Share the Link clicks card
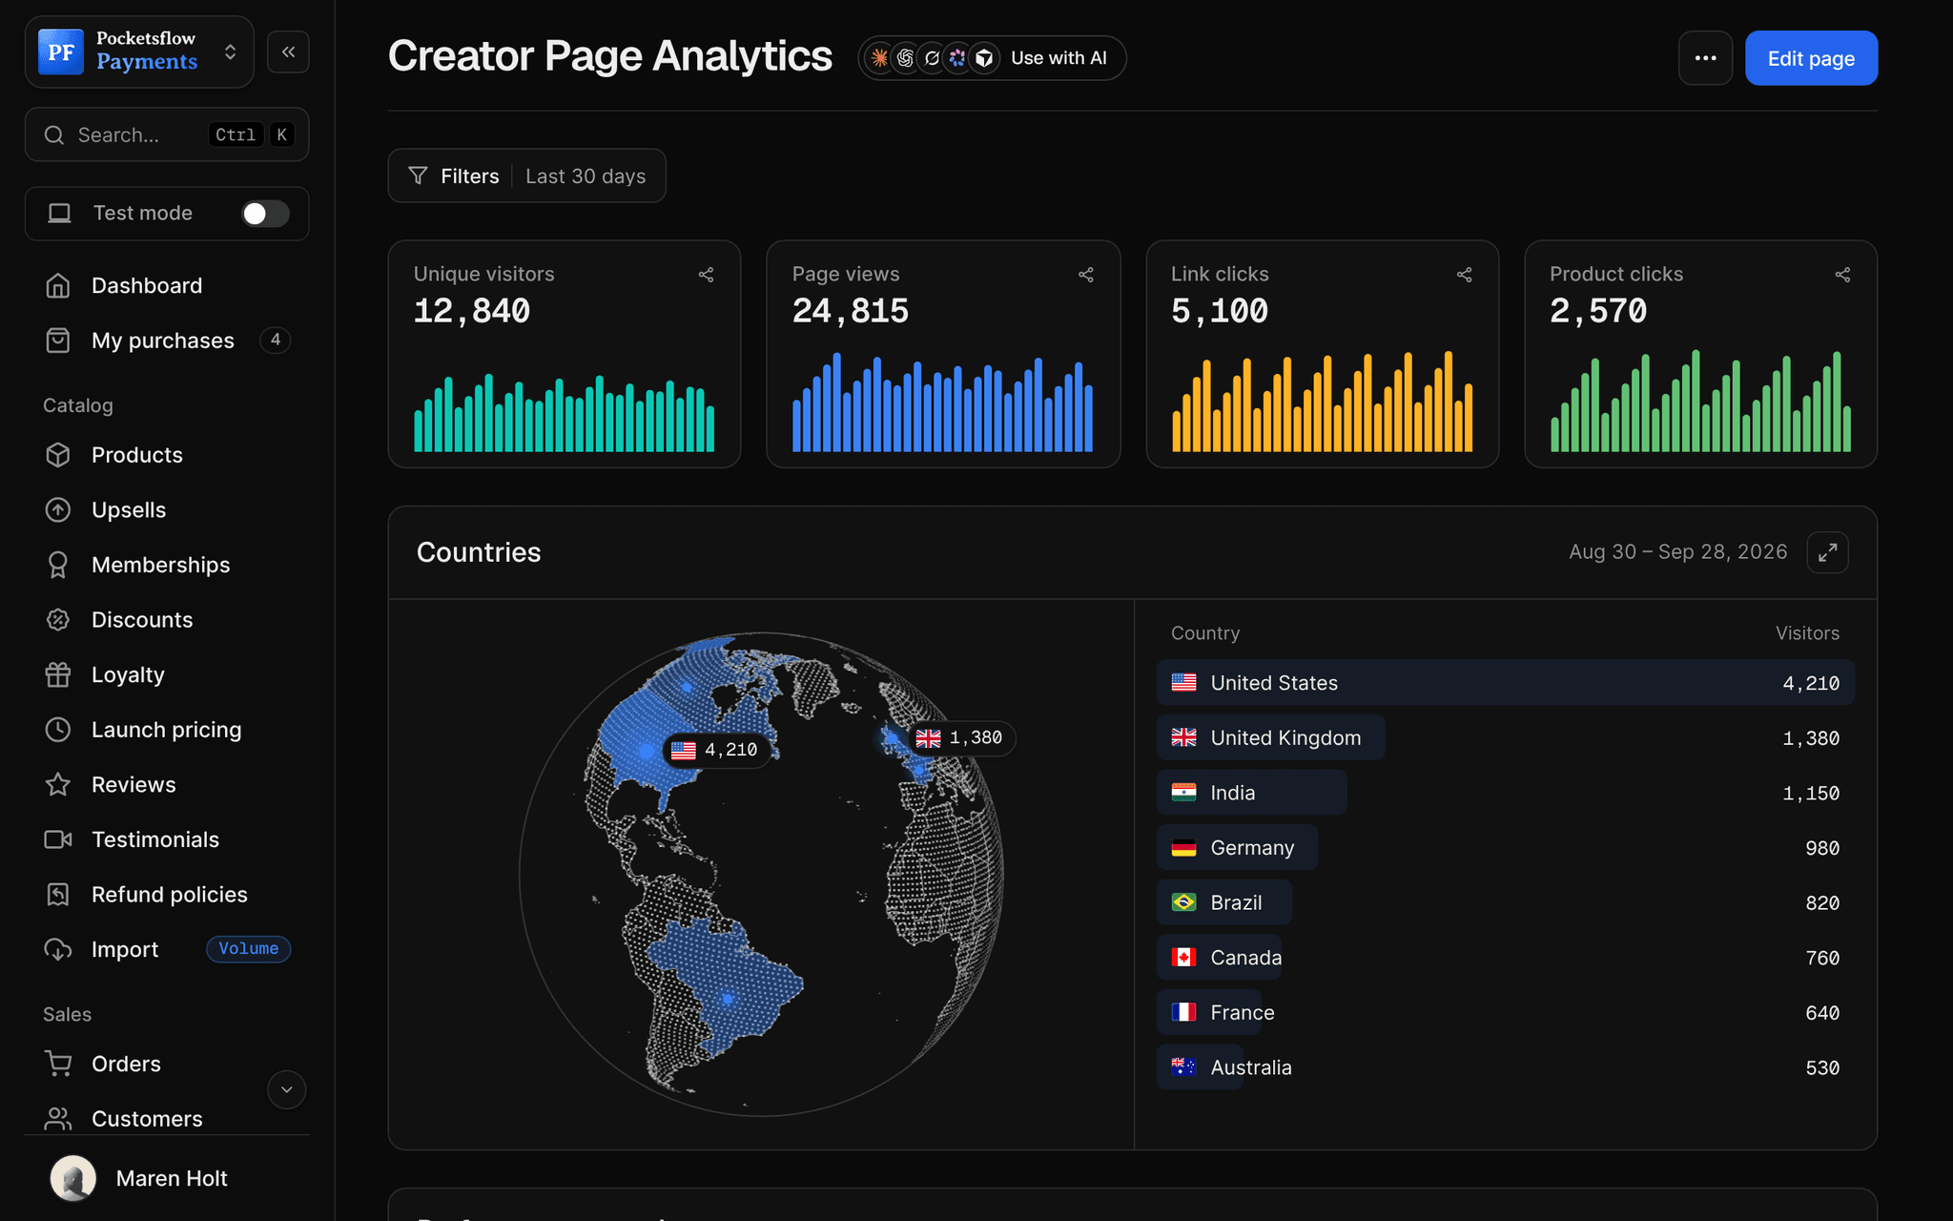 pos(1464,275)
